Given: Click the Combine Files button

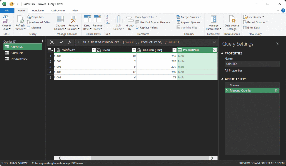Looking at the screenshot, I should pos(187,28).
